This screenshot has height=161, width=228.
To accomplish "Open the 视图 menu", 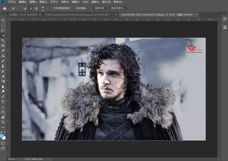I will (x=95, y=2).
